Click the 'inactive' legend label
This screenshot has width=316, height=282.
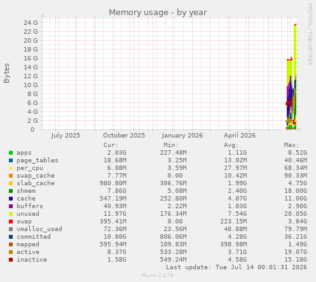[x=32, y=260]
